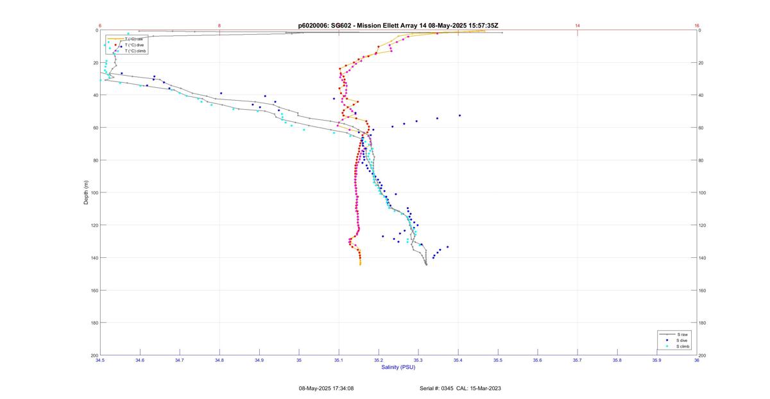The image size is (770, 399).
Task: Click salinity tick label 35.6
Action: (538, 361)
